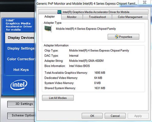Open Display Settings in Intel panel
This screenshot has width=152, height=122.
point(21,48)
